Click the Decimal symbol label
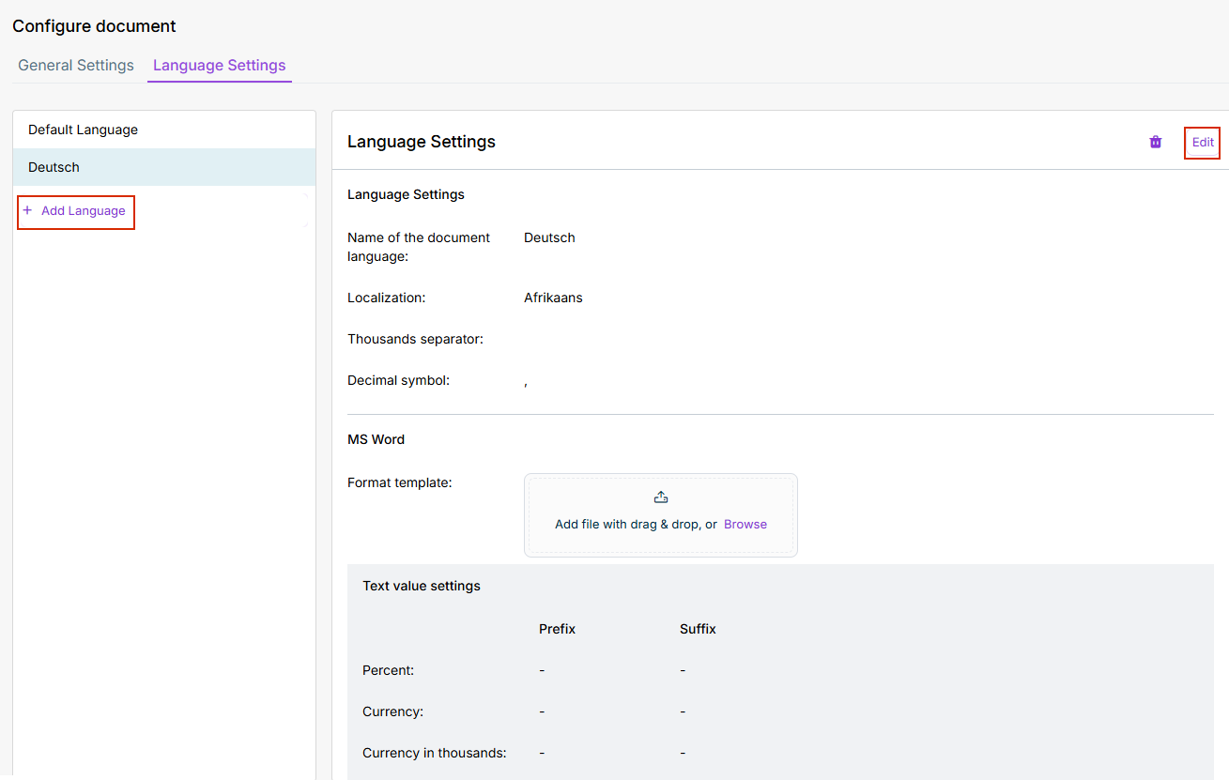This screenshot has width=1229, height=780. pos(399,380)
